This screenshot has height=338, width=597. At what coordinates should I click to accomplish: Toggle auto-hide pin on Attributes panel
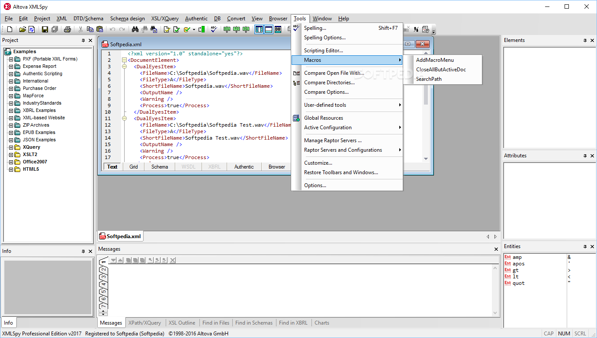[585, 156]
